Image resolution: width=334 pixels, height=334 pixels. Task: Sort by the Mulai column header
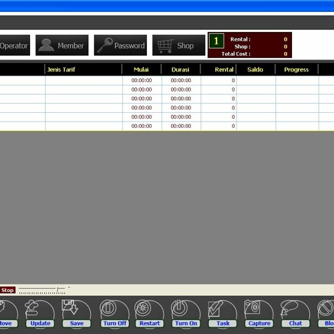(142, 69)
